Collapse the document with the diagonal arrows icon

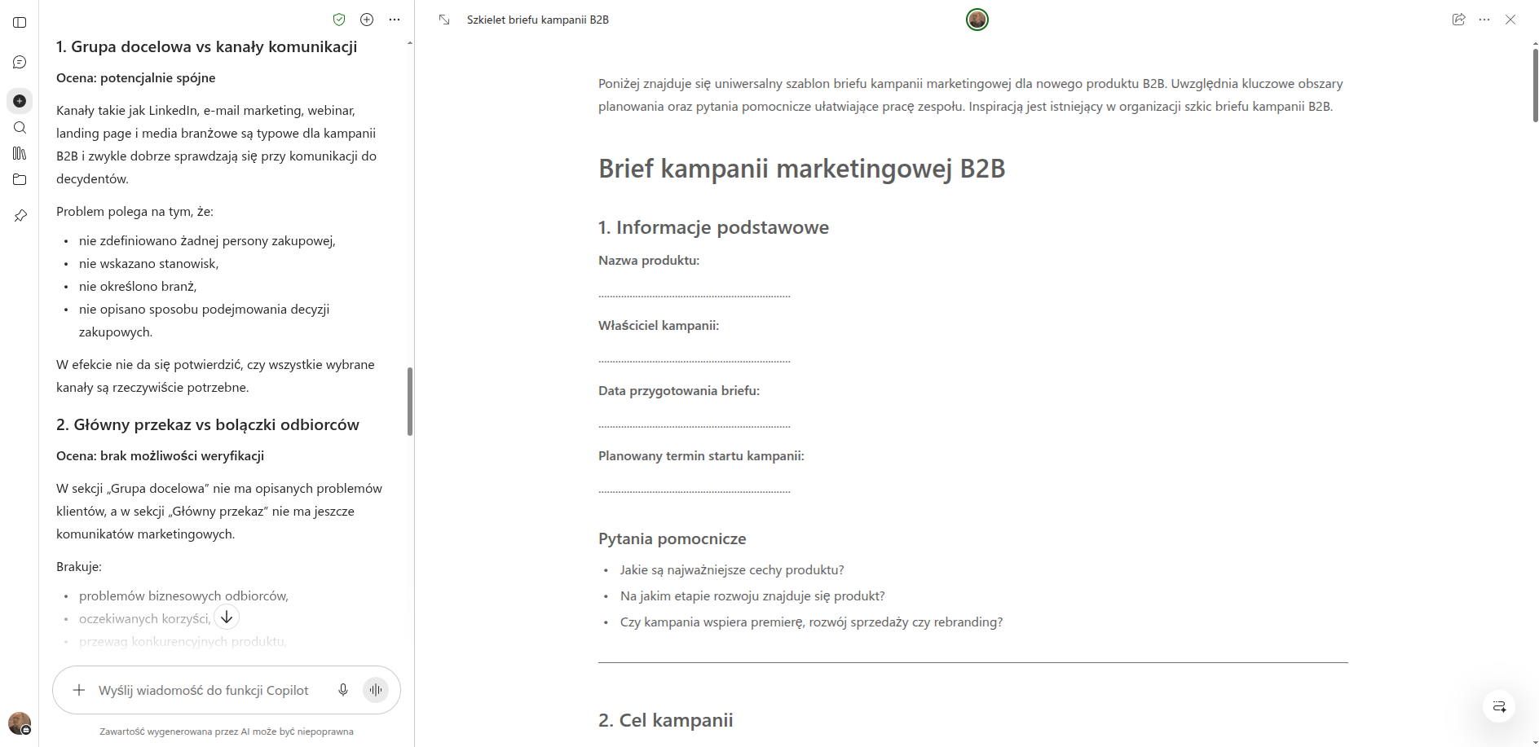click(x=444, y=20)
